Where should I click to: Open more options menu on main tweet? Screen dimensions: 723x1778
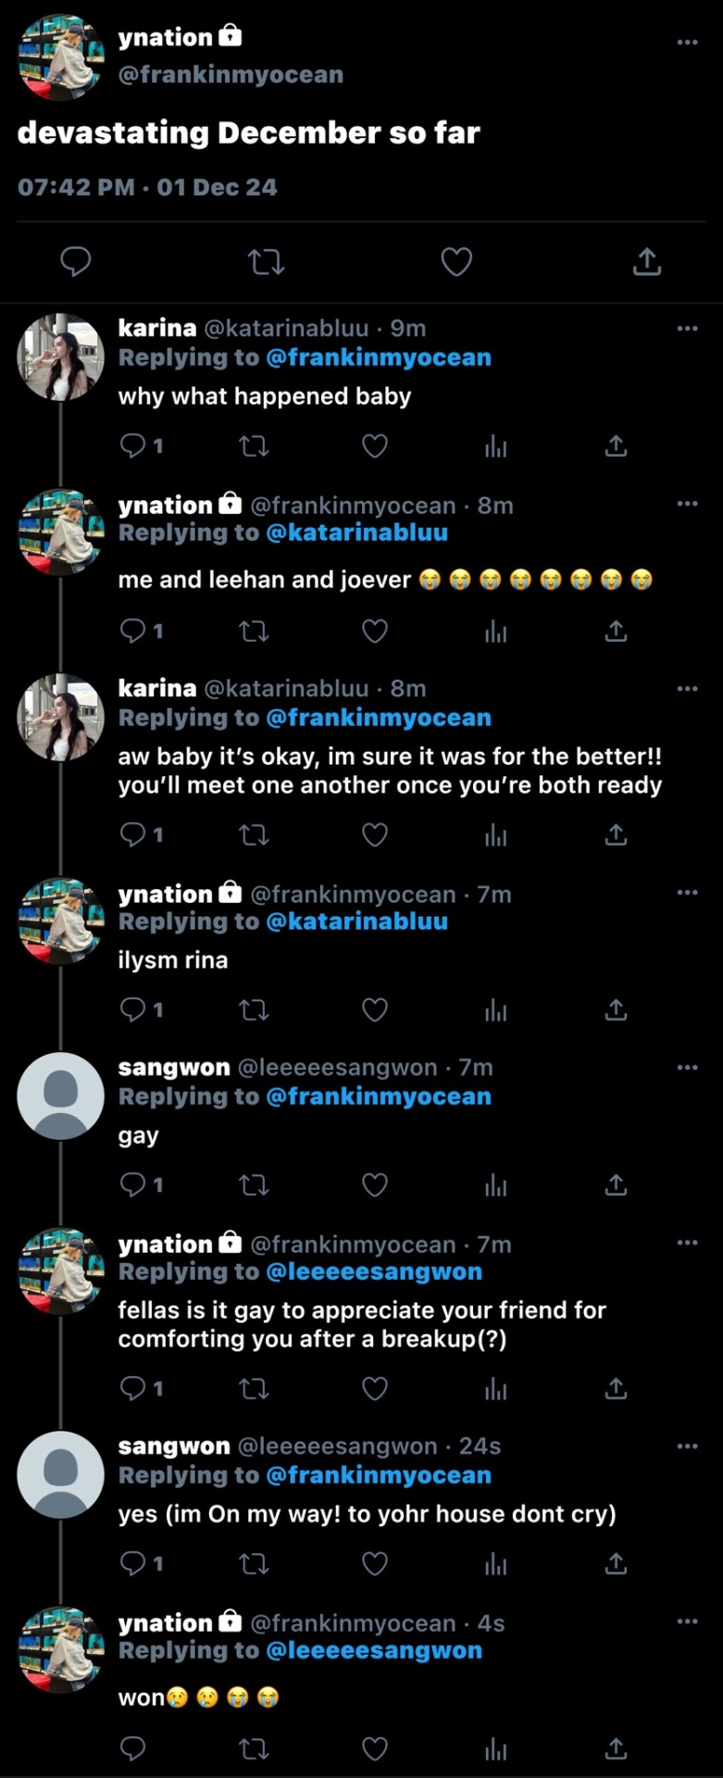687,42
